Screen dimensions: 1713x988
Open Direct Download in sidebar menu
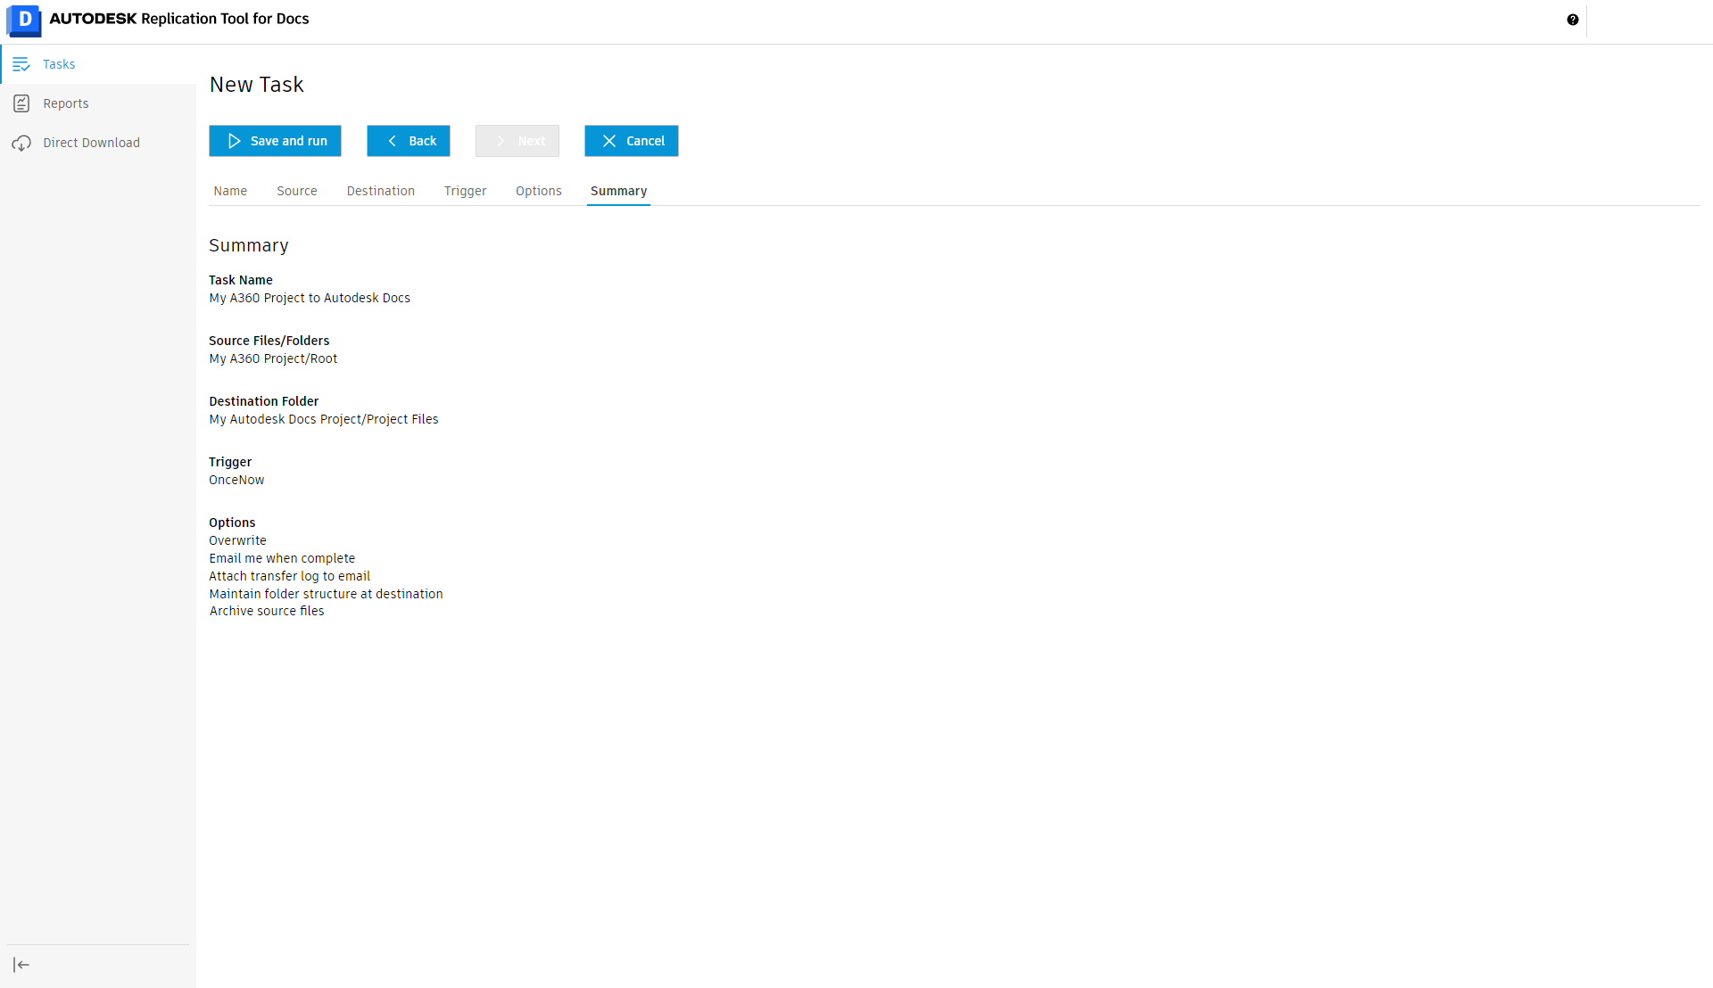[x=91, y=143]
